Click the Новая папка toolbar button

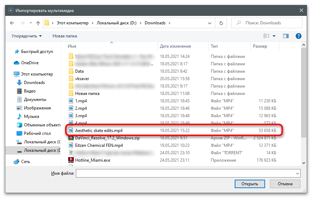coord(65,36)
